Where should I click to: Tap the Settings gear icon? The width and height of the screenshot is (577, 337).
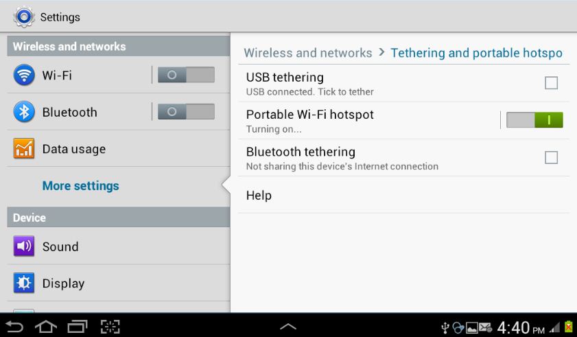24,16
